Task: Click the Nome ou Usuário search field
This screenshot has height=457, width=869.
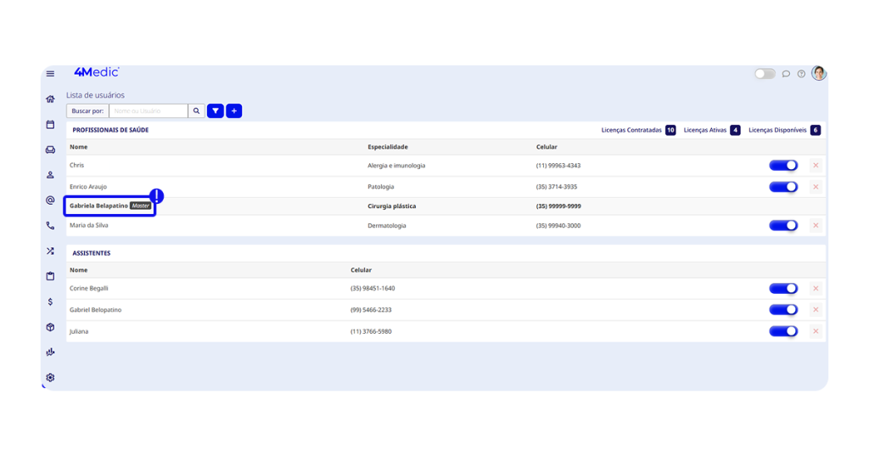Action: (x=149, y=111)
